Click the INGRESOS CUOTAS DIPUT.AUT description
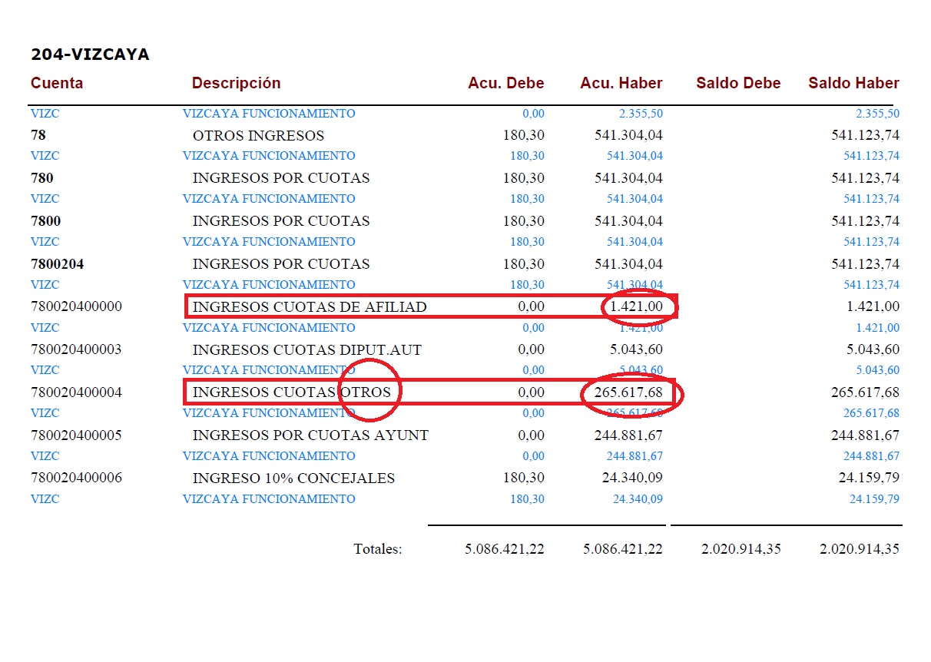This screenshot has width=931, height=662. pos(306,350)
